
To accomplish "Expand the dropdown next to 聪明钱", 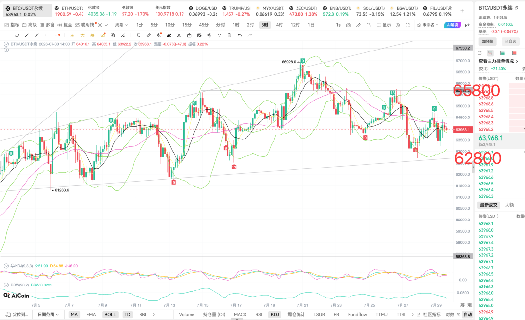I will [x=106, y=25].
